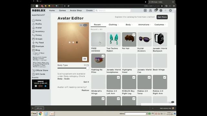Open the Avatar icon in the left sidebar
Screen dimensions: 207x116
coord(33,28)
